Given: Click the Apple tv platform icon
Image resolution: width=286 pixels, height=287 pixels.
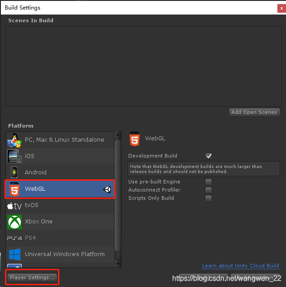Looking at the screenshot, I should 15,206.
